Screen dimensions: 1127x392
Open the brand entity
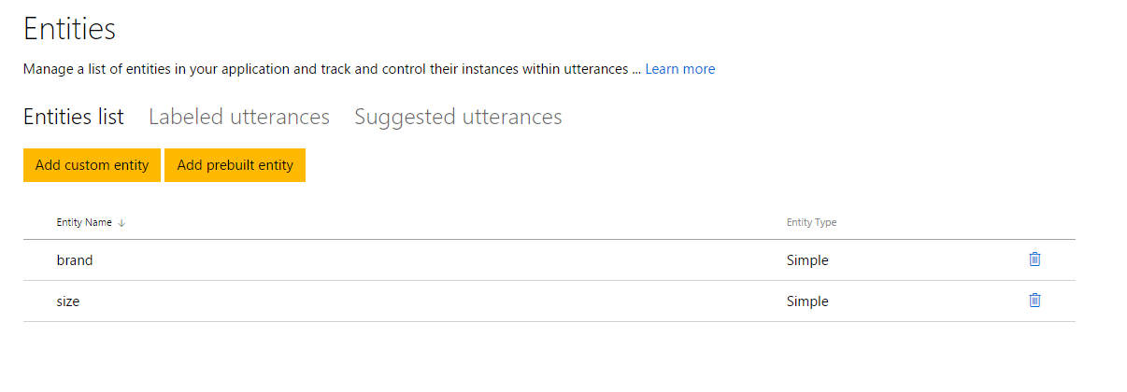[75, 260]
